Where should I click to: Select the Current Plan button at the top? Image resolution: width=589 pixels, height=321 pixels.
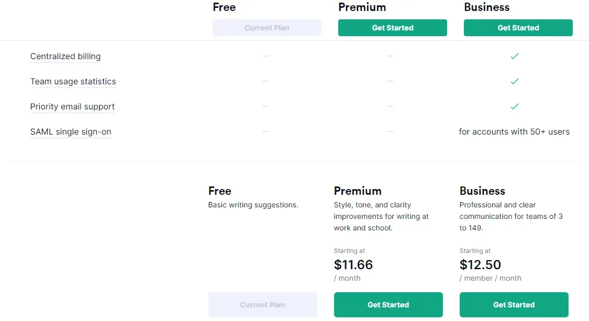[266, 27]
